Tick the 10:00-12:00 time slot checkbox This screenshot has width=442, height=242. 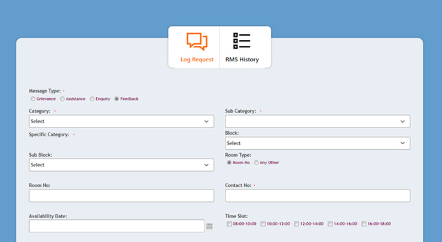(x=263, y=224)
